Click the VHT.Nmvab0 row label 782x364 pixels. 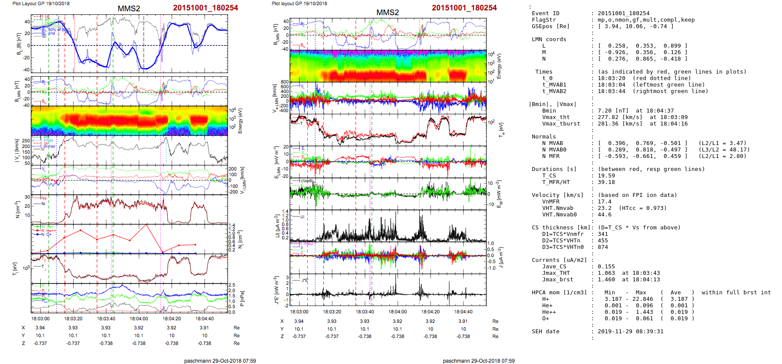click(559, 215)
